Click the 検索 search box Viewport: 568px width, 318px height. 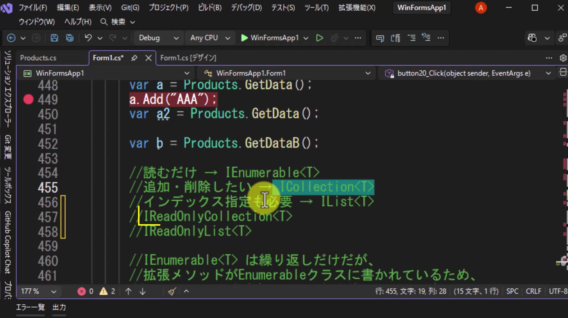pyautogui.click(x=118, y=22)
